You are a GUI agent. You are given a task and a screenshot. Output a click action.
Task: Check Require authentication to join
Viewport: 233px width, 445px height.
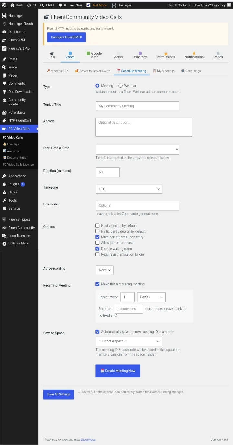(97, 254)
